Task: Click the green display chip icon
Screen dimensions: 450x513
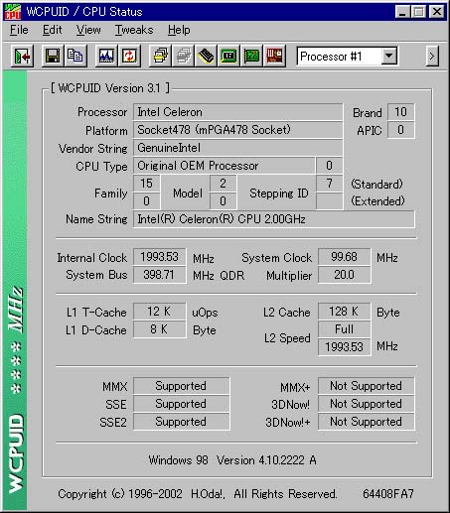Action: 228,57
